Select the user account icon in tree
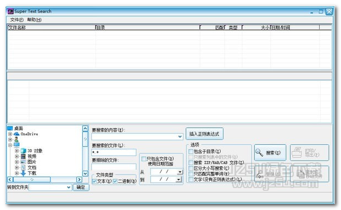 [16, 139]
